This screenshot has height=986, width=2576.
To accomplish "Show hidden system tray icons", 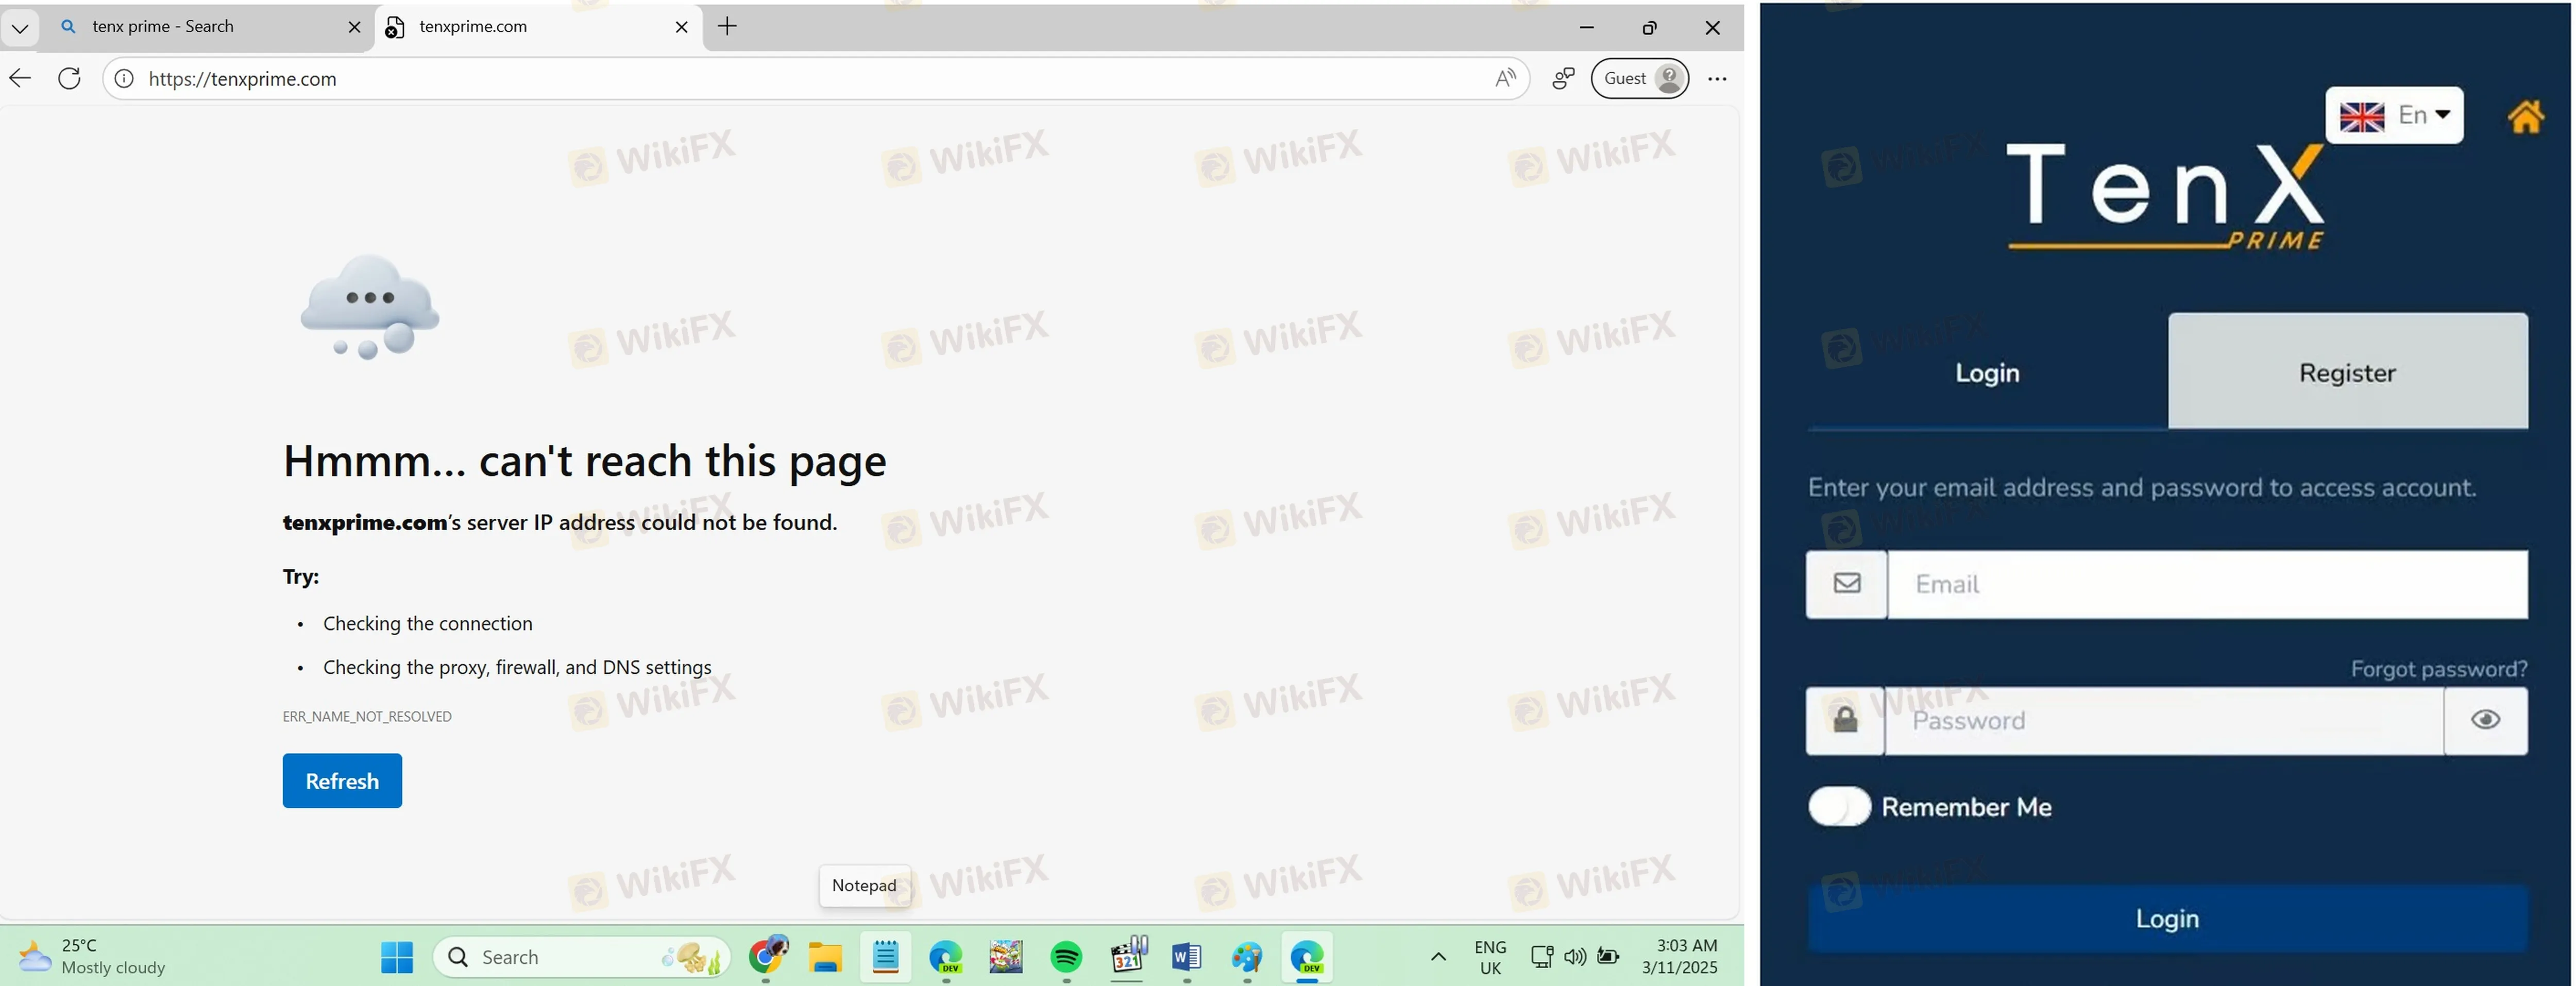I will 1438,957.
